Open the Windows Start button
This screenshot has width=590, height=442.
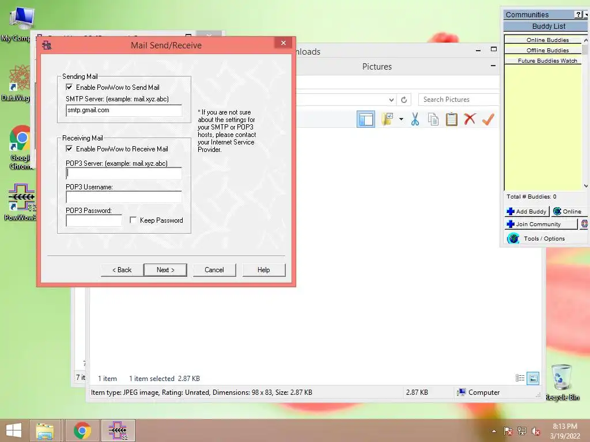point(14,430)
